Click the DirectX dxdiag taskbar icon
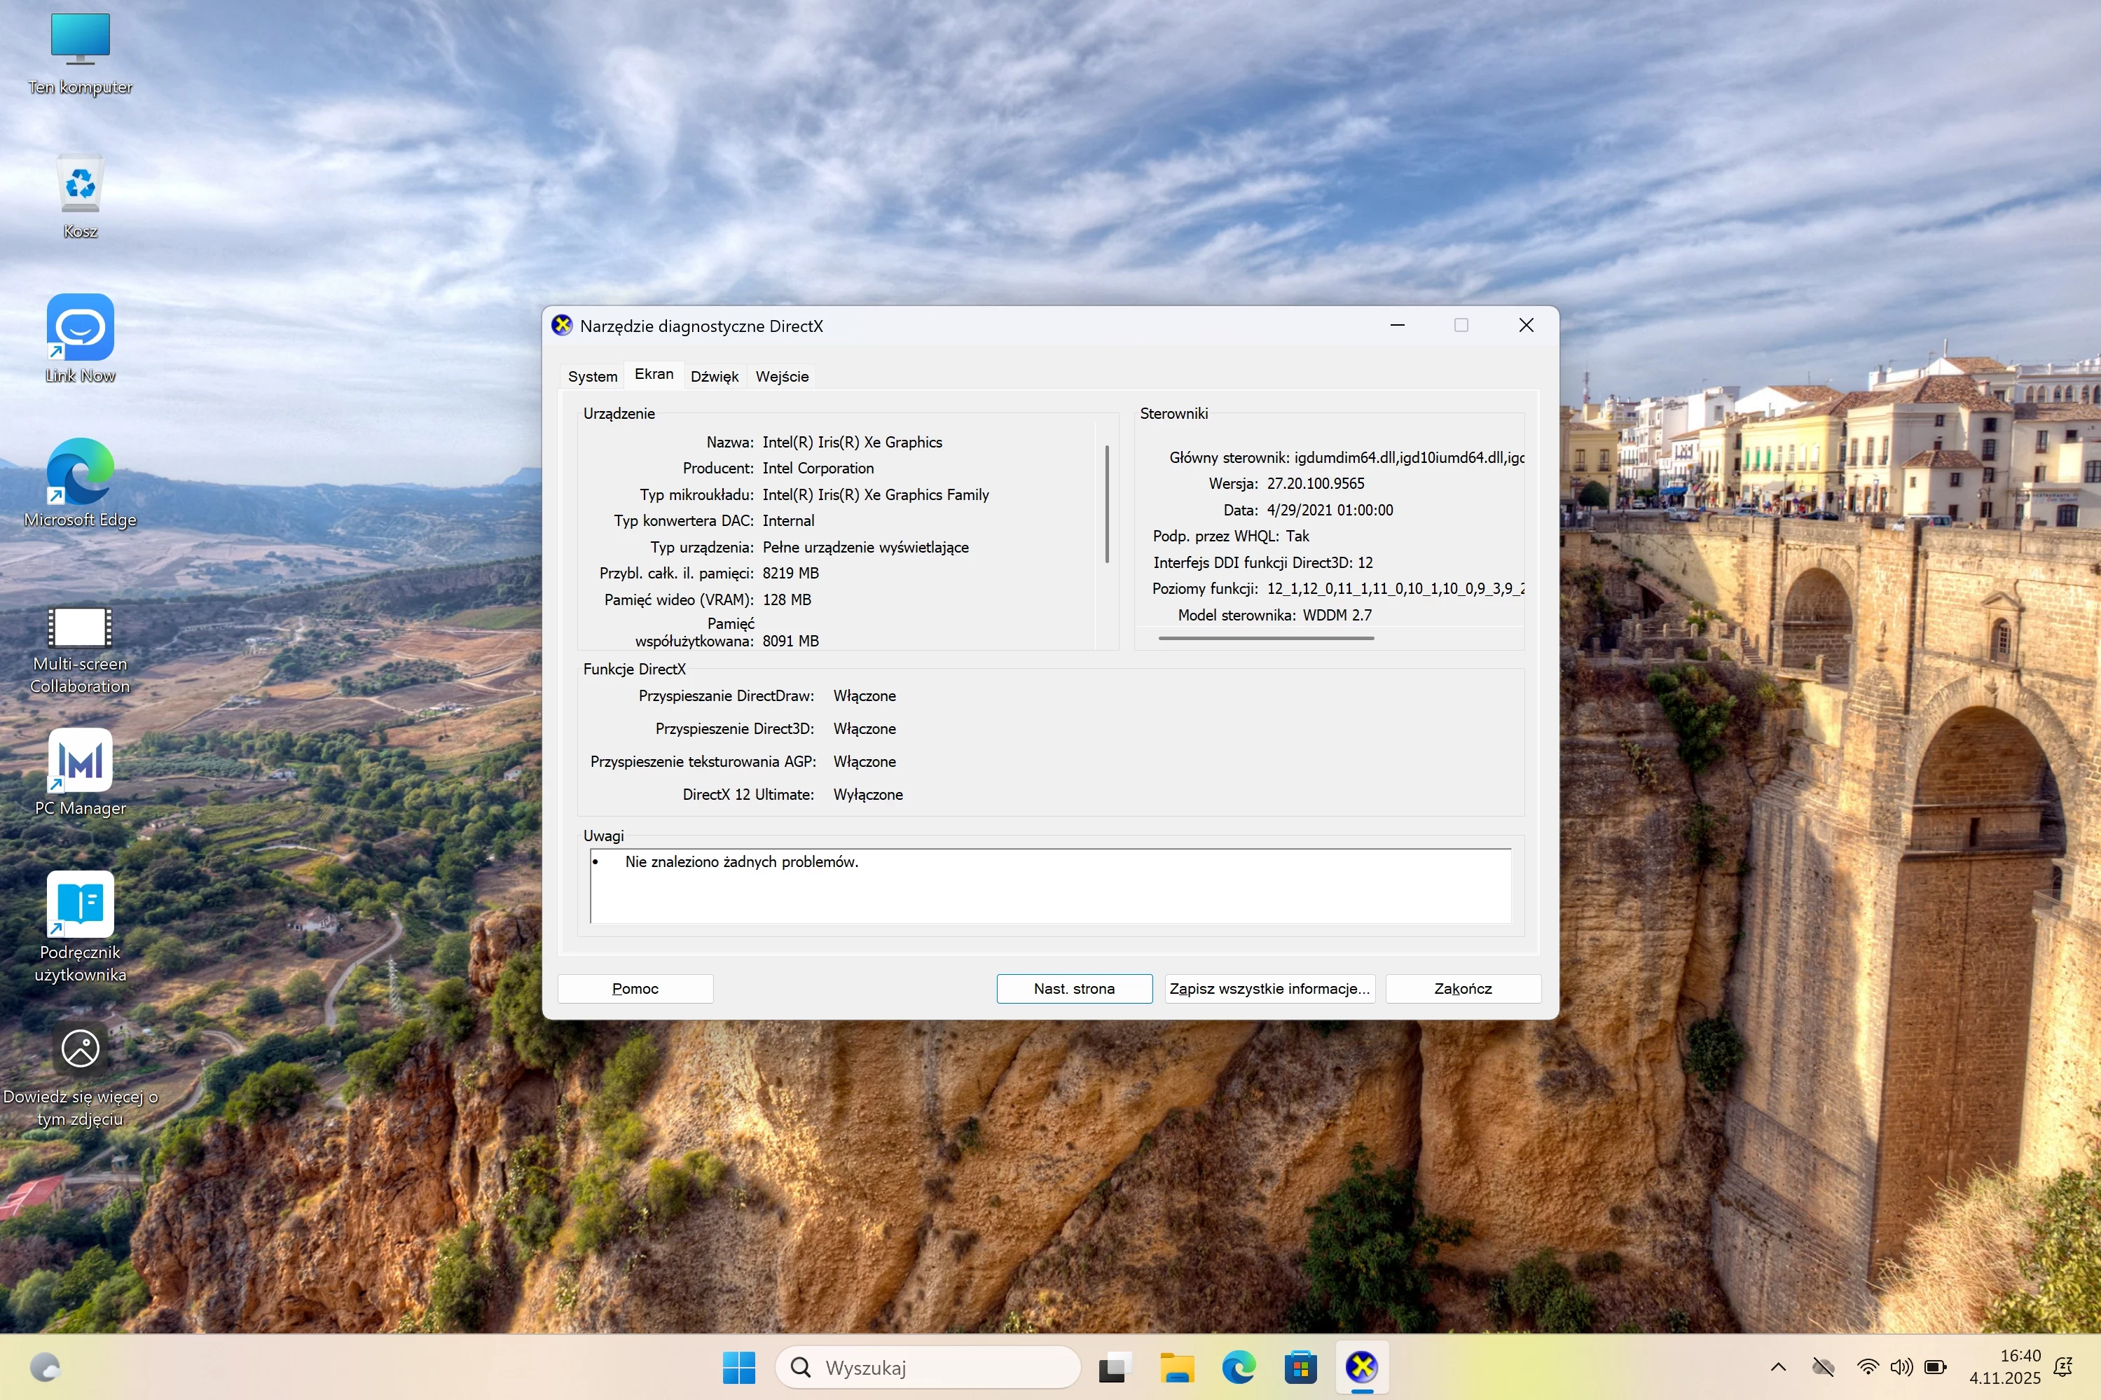This screenshot has height=1400, width=2101. pos(1362,1367)
